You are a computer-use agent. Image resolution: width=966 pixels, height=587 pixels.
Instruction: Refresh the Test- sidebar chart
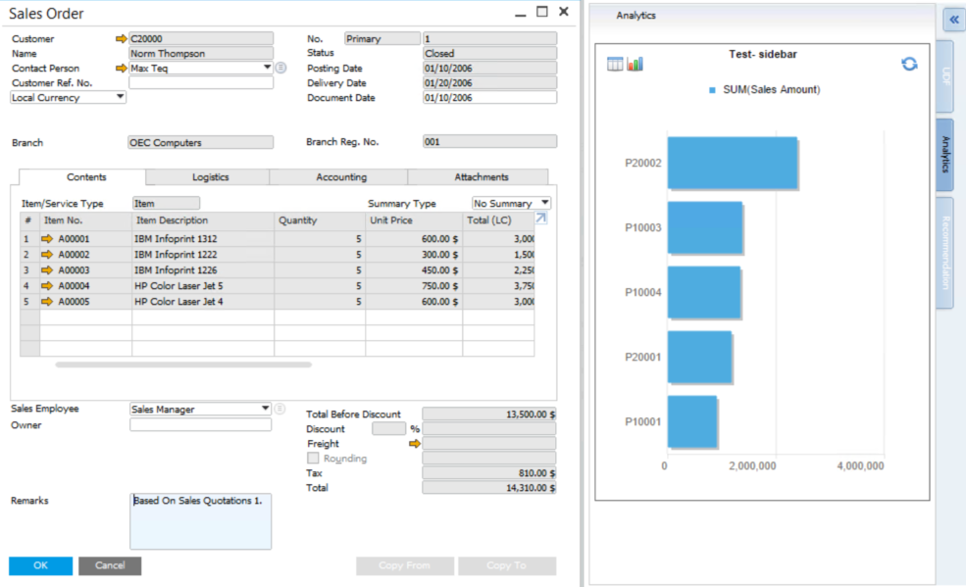(x=909, y=64)
